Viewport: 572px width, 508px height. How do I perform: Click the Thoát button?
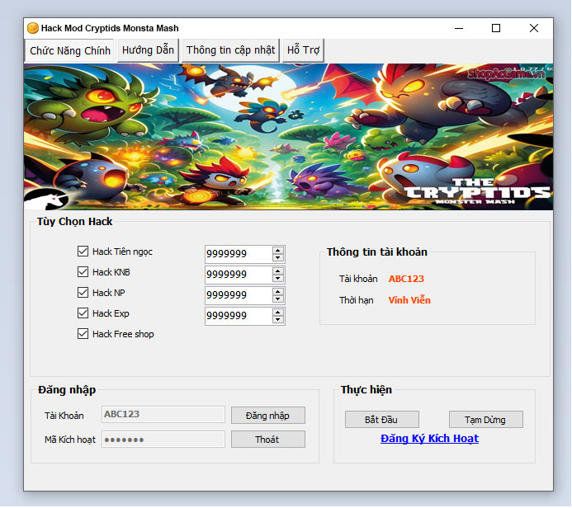268,440
